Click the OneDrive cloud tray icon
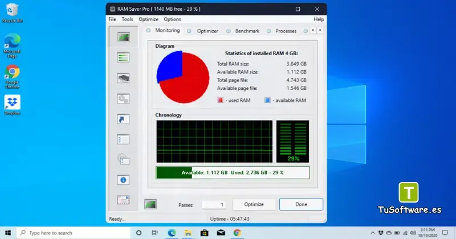Image resolution: width=456 pixels, height=239 pixels. 389,233
